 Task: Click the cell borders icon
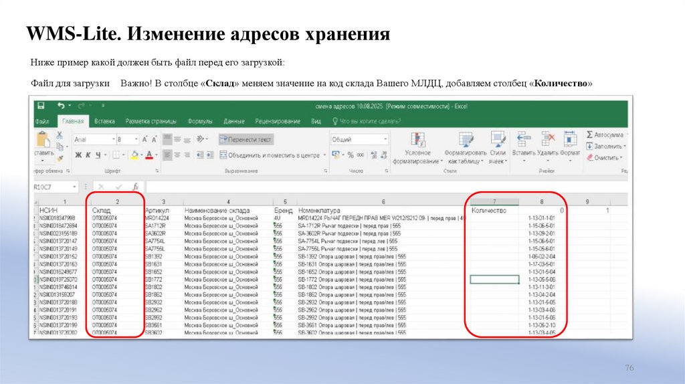click(116, 155)
